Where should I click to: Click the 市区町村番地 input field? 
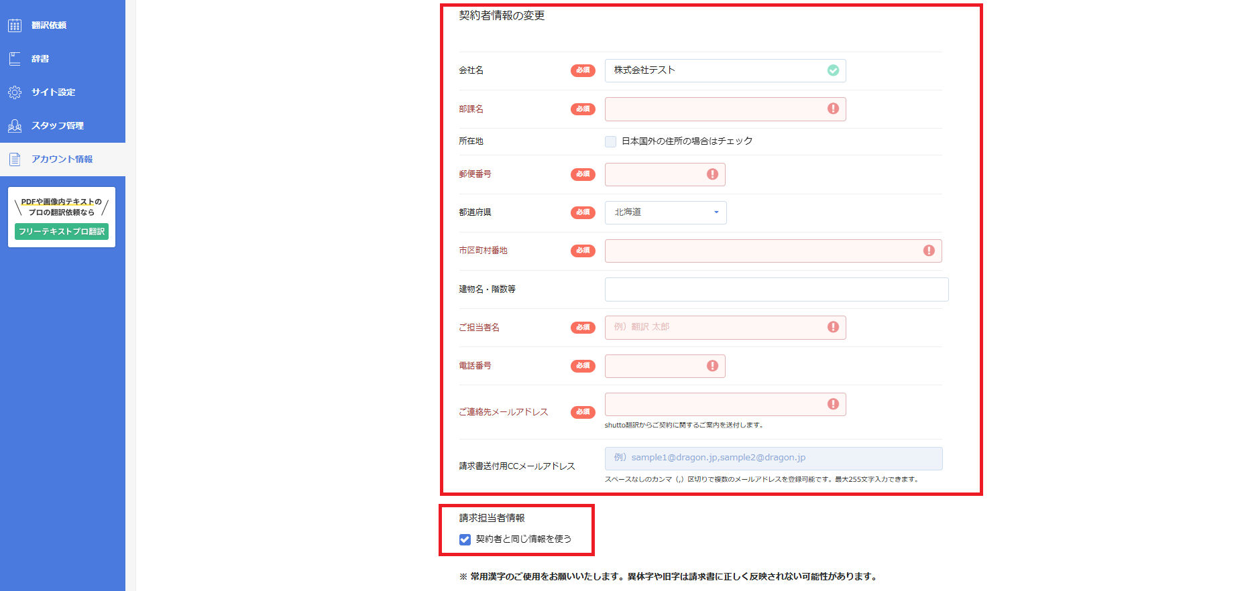click(x=773, y=251)
